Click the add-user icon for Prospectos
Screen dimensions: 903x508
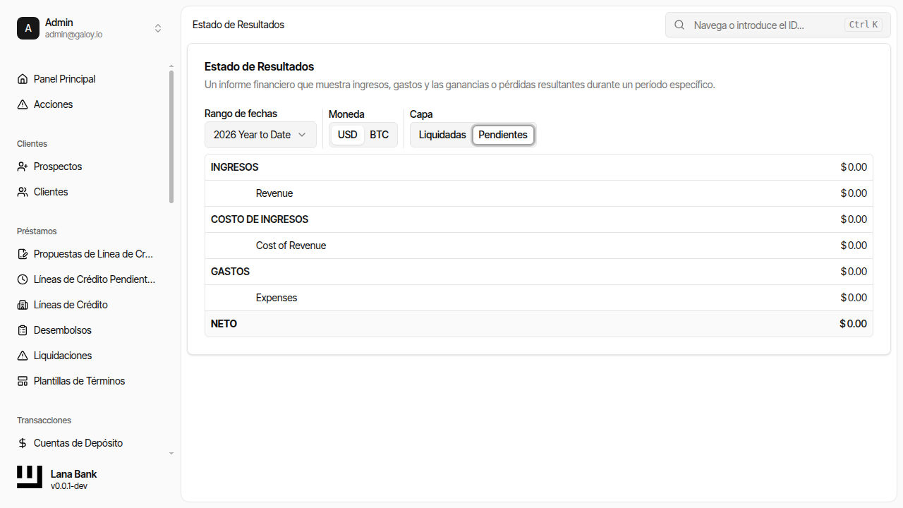tap(23, 167)
